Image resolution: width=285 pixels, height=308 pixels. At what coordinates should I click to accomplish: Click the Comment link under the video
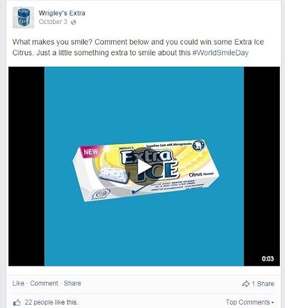44,283
